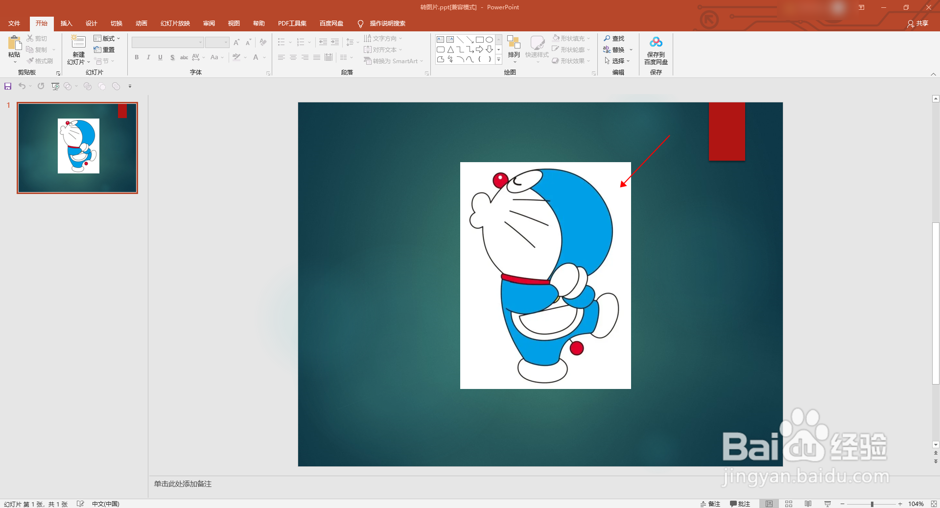Open the Select (选择) dropdown

[x=617, y=61]
